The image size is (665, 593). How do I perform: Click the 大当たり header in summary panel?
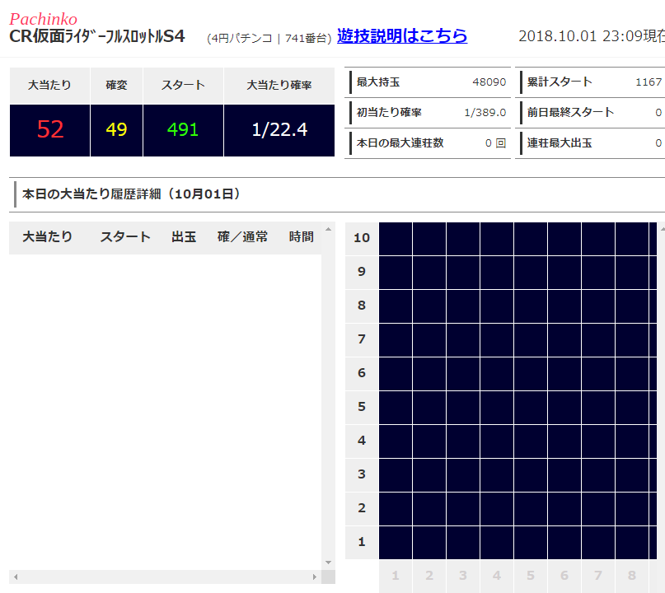point(49,85)
